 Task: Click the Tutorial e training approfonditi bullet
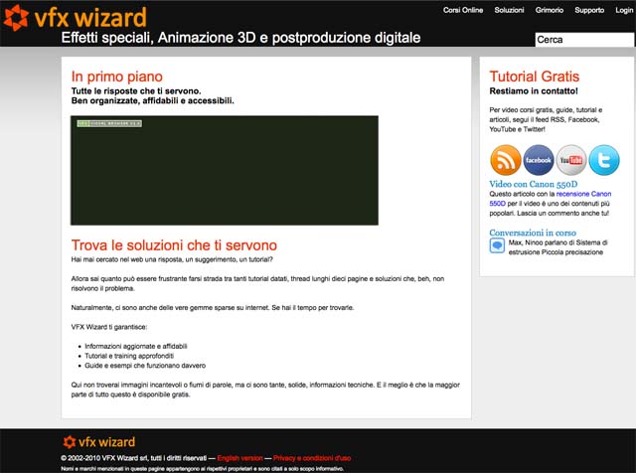click(129, 356)
